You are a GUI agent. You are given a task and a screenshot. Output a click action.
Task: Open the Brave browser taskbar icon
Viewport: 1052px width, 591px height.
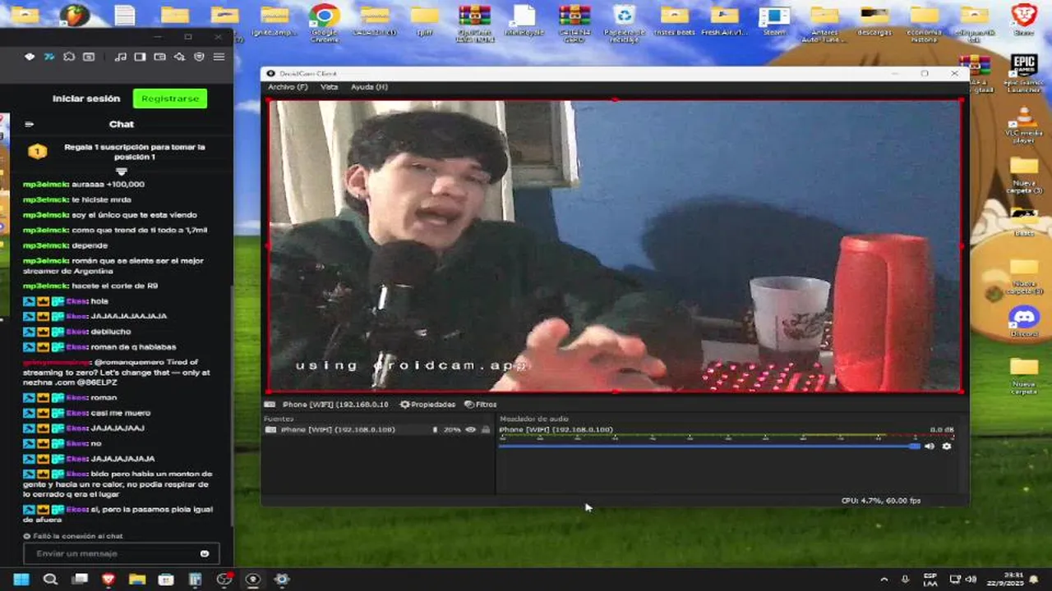pyautogui.click(x=108, y=580)
